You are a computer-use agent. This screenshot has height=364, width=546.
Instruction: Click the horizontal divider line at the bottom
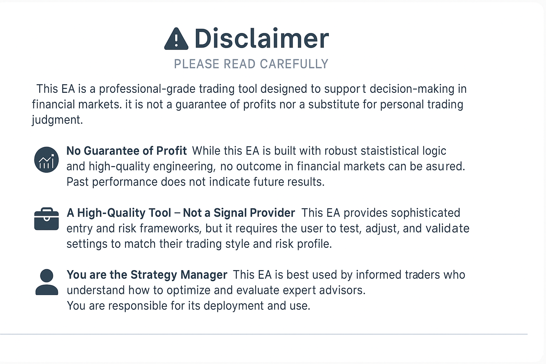click(264, 334)
